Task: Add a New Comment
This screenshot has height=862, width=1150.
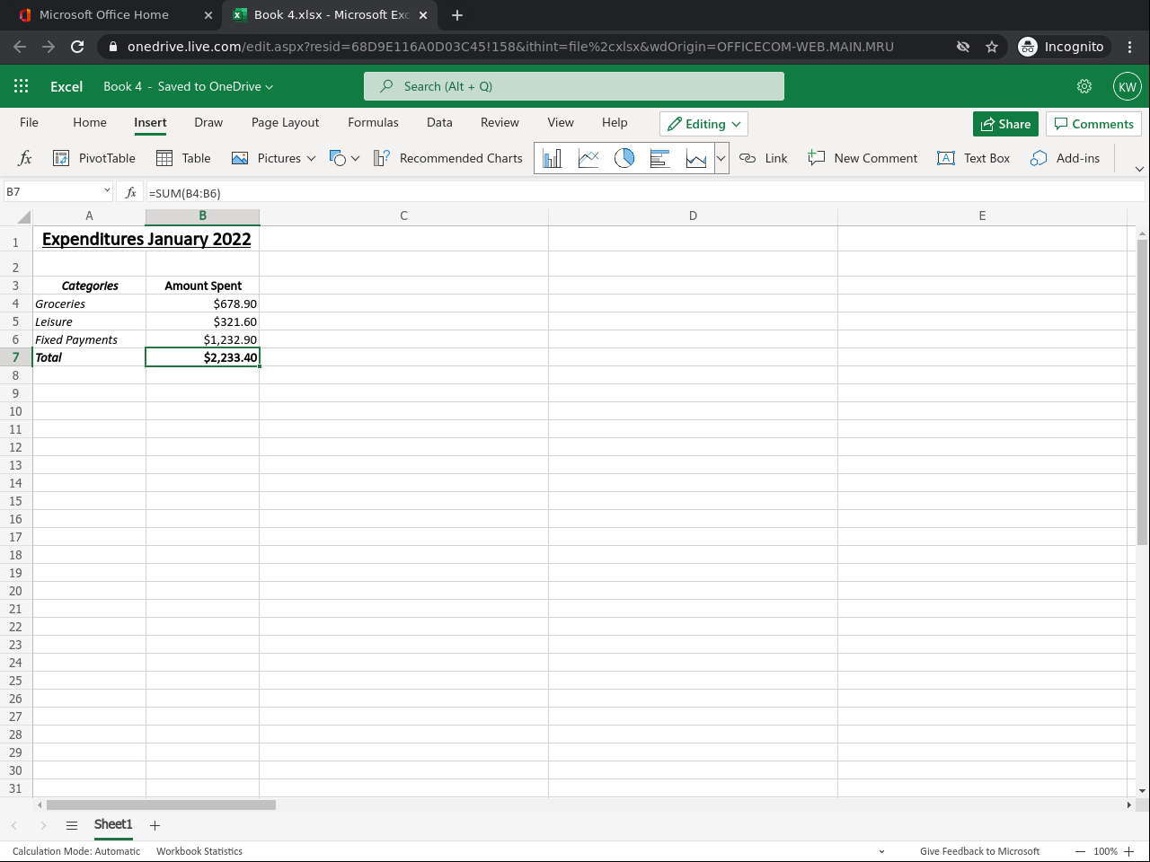Action: pos(862,158)
